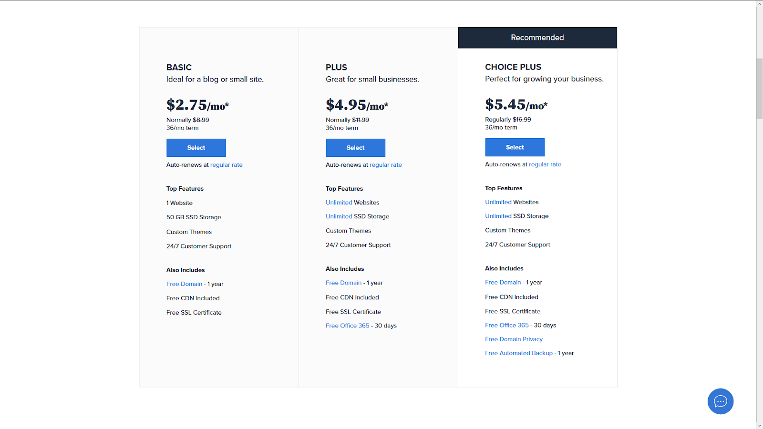Open the regular rate link under PLUS

pos(385,164)
